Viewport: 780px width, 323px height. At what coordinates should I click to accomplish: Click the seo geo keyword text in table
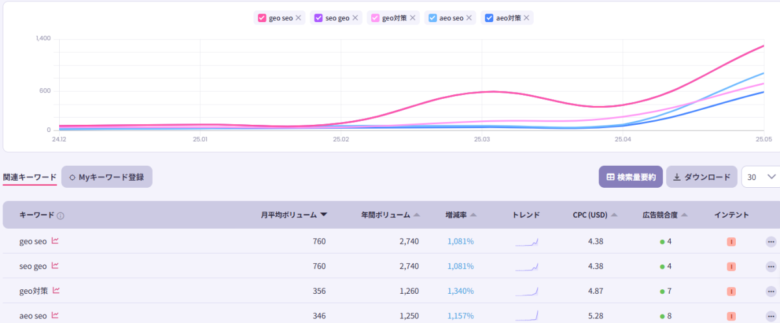(33, 266)
